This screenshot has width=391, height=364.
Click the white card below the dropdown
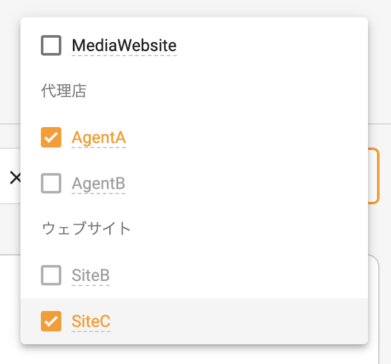pos(379,307)
